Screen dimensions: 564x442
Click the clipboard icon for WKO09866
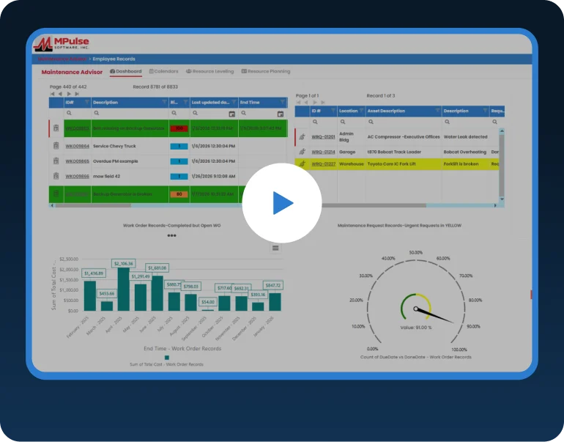[x=56, y=176]
